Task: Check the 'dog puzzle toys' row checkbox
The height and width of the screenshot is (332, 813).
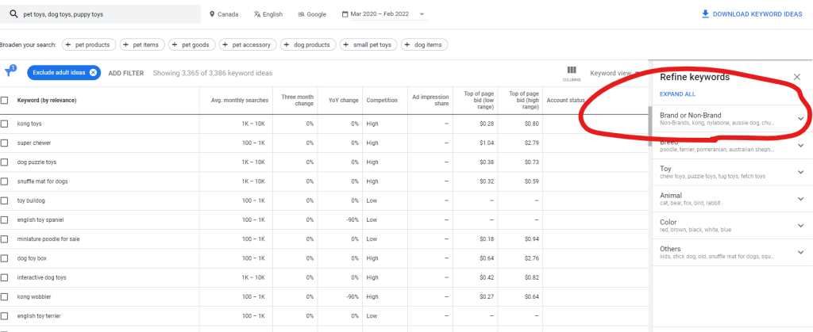Action: (4, 162)
